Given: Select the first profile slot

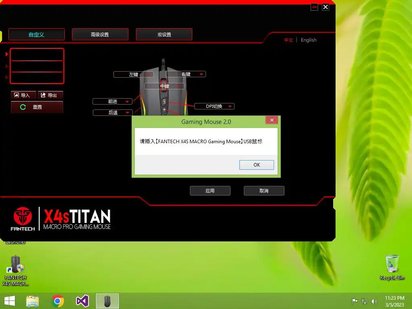Looking at the screenshot, I should [x=37, y=55].
